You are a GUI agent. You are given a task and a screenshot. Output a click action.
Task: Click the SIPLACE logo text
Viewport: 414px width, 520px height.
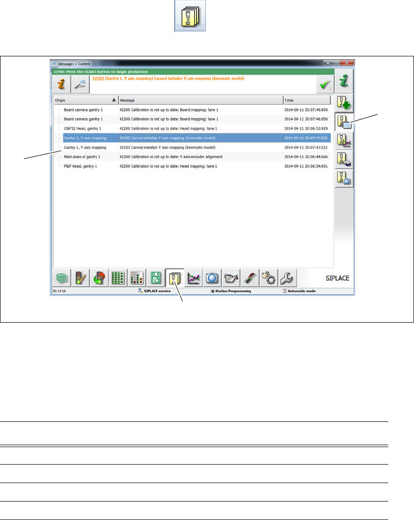(337, 278)
